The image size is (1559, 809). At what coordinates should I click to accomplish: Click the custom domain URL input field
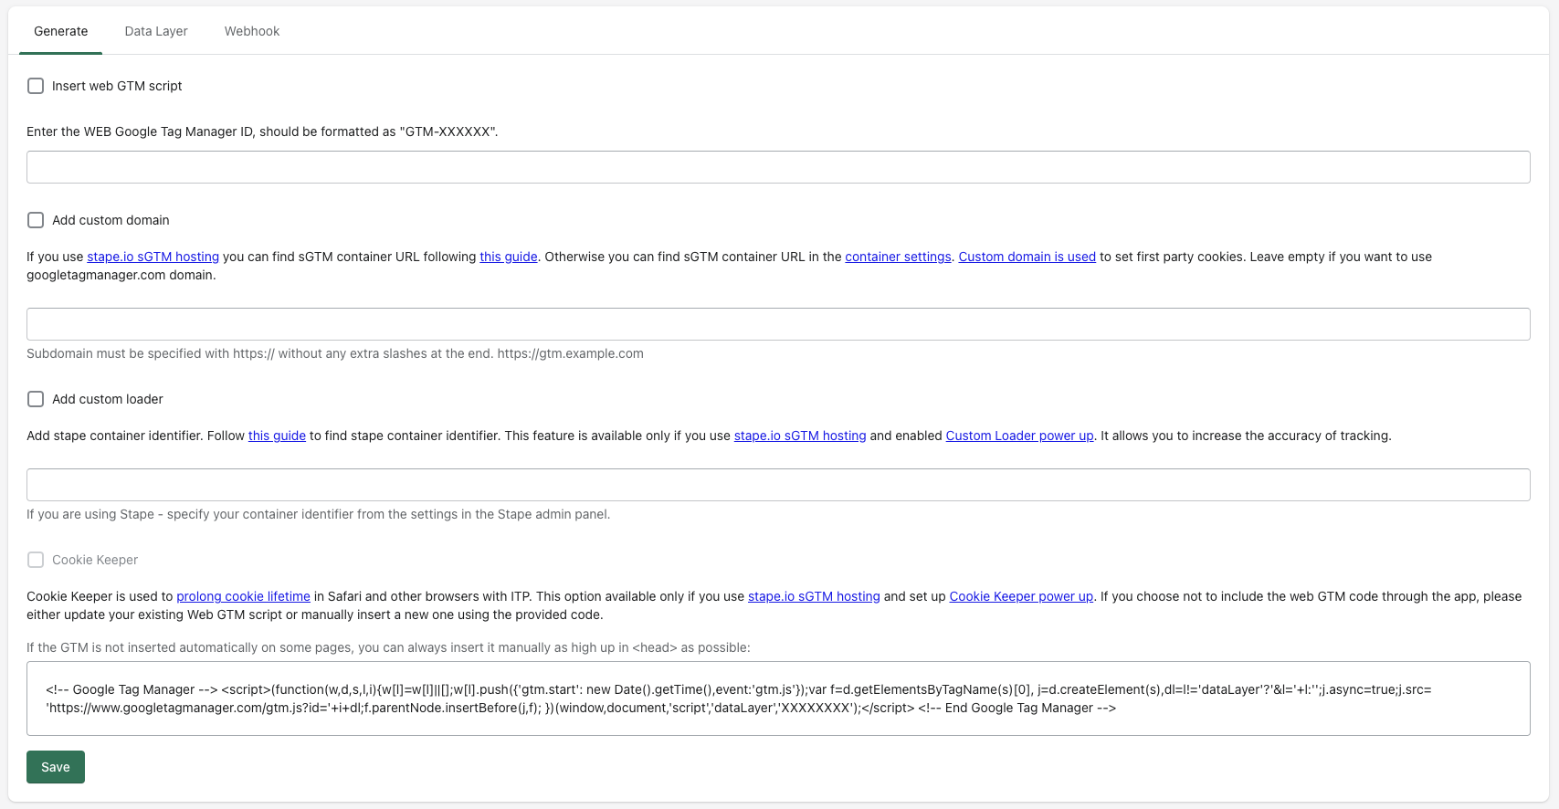point(778,324)
